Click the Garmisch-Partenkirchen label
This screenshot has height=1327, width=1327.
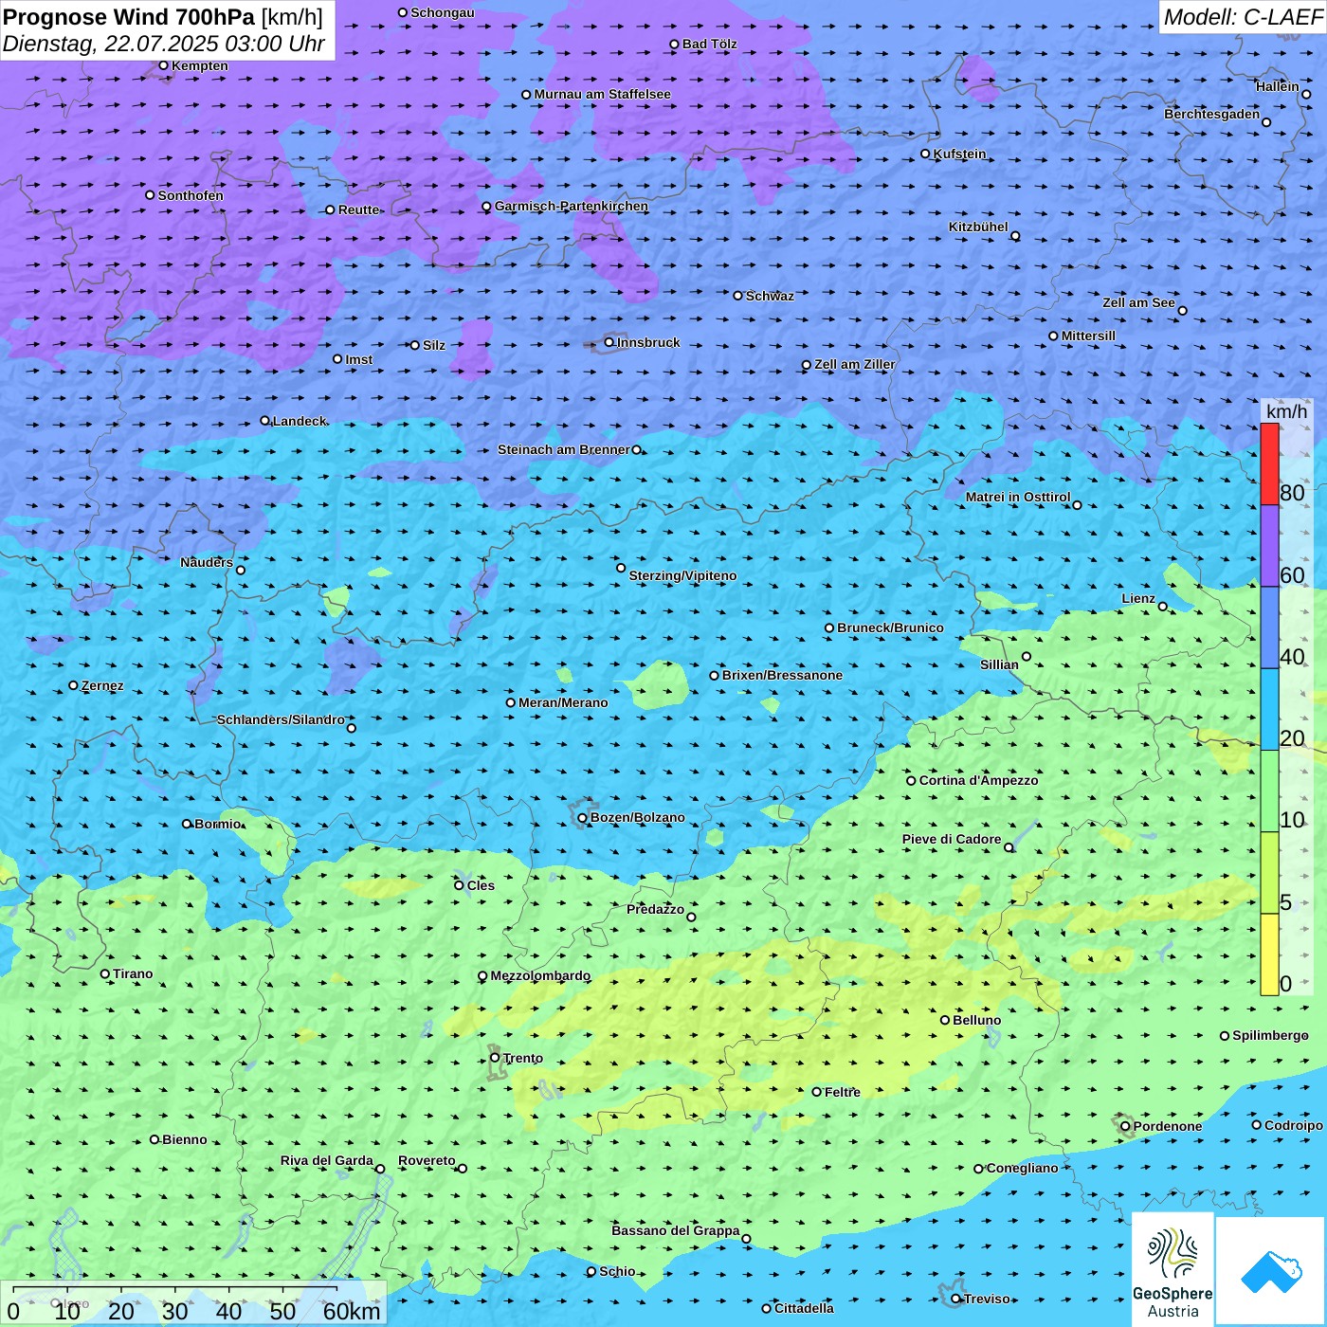(572, 206)
